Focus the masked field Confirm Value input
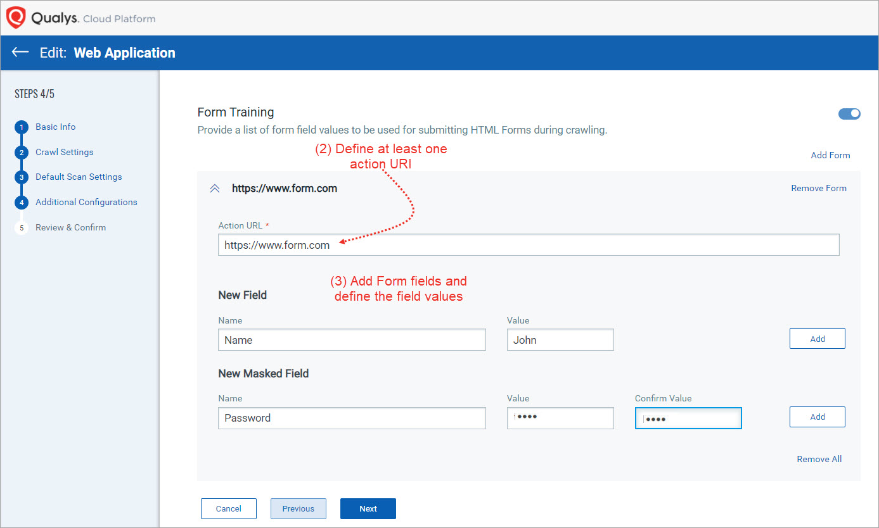Screen dimensions: 879x528 [x=688, y=418]
